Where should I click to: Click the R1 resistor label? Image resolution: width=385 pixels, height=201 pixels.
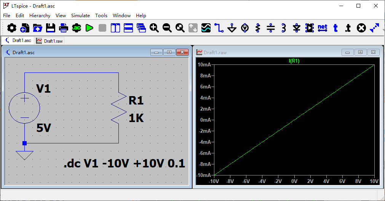tap(136, 100)
